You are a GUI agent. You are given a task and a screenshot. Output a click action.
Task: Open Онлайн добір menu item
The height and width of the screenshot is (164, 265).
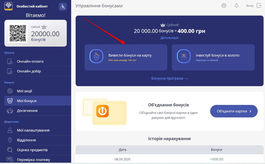click(38, 71)
